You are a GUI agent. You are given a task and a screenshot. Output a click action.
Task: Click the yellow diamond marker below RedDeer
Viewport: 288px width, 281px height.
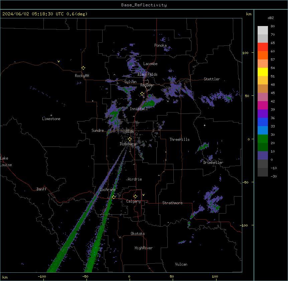[x=142, y=94]
